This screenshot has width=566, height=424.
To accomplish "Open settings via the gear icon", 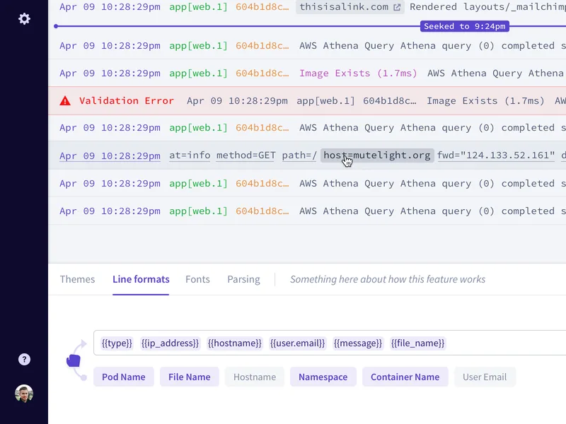I will (24, 19).
